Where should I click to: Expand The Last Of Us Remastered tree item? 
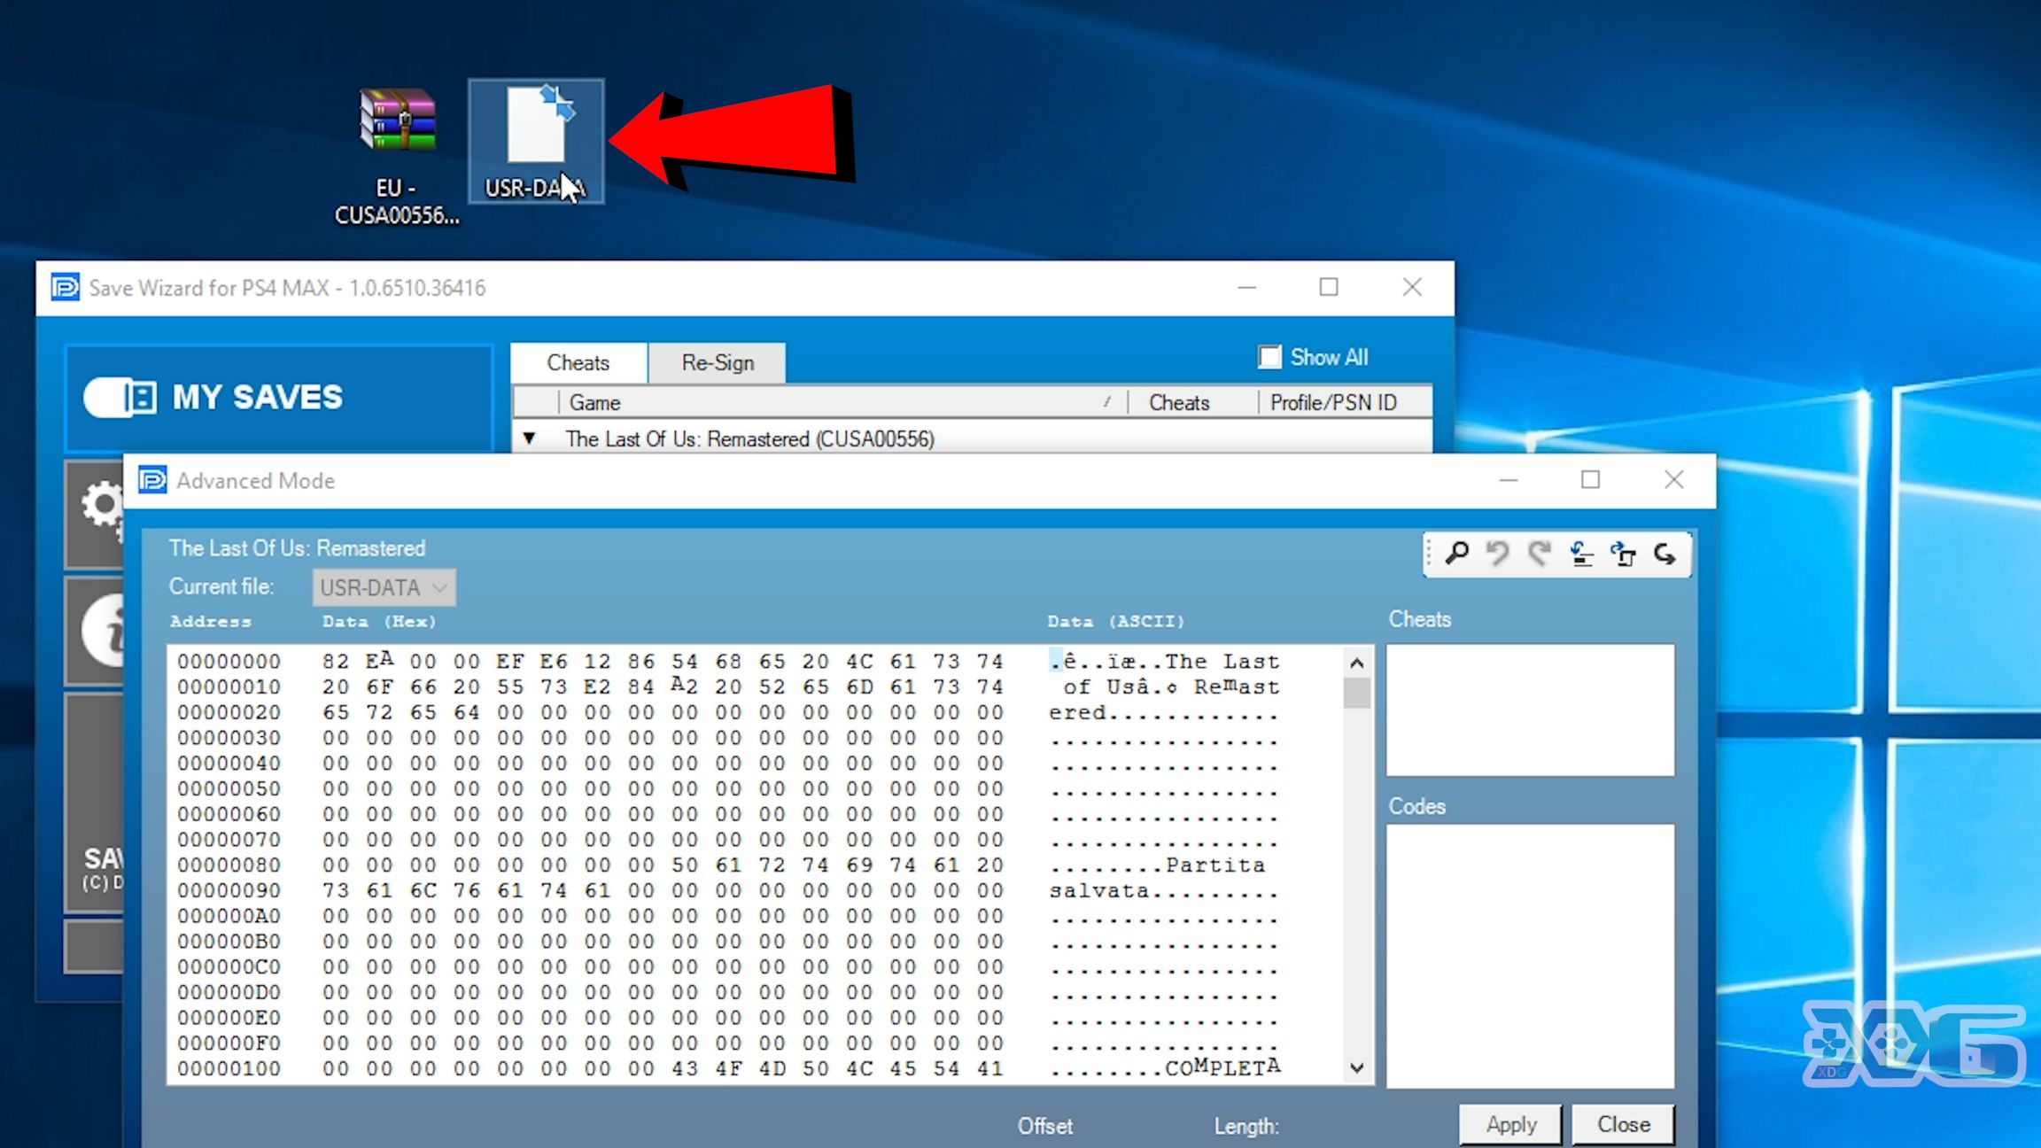coord(530,438)
